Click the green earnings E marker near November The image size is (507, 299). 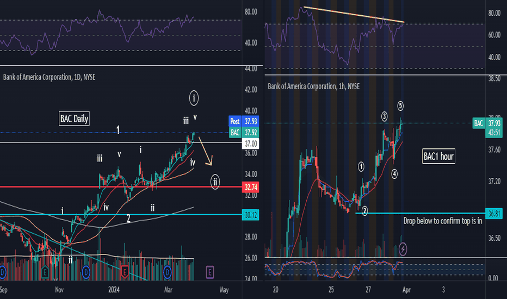click(x=45, y=272)
